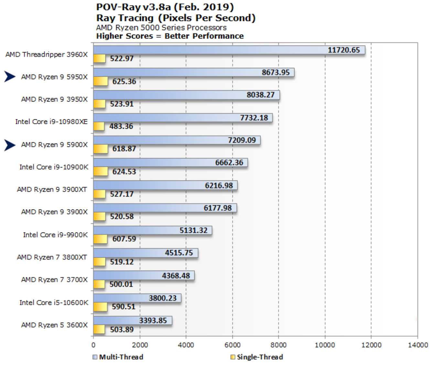
Task: Click the 7209.09 value on the 5900X bar
Action: pos(242,140)
